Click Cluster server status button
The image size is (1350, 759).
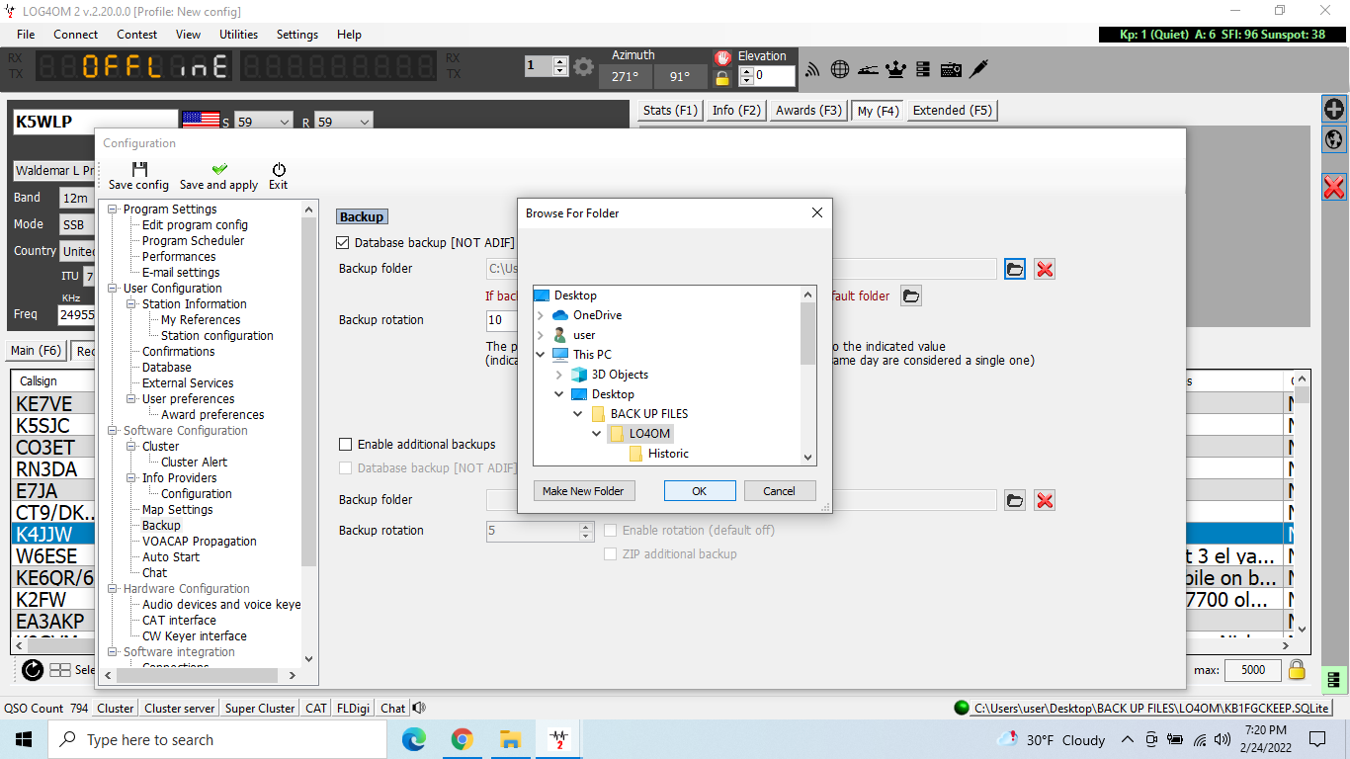click(180, 708)
